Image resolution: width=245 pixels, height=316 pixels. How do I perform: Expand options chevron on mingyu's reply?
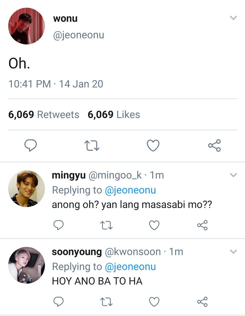point(233,175)
